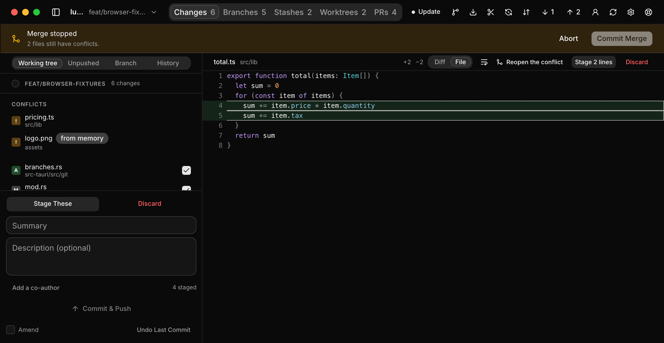
Task: Push 2 outgoing commits arrow
Action: (x=574, y=12)
